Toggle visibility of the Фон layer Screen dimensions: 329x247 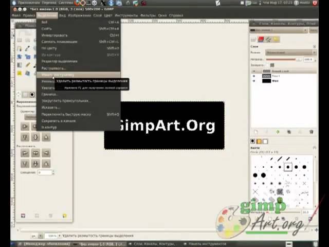coord(254,81)
